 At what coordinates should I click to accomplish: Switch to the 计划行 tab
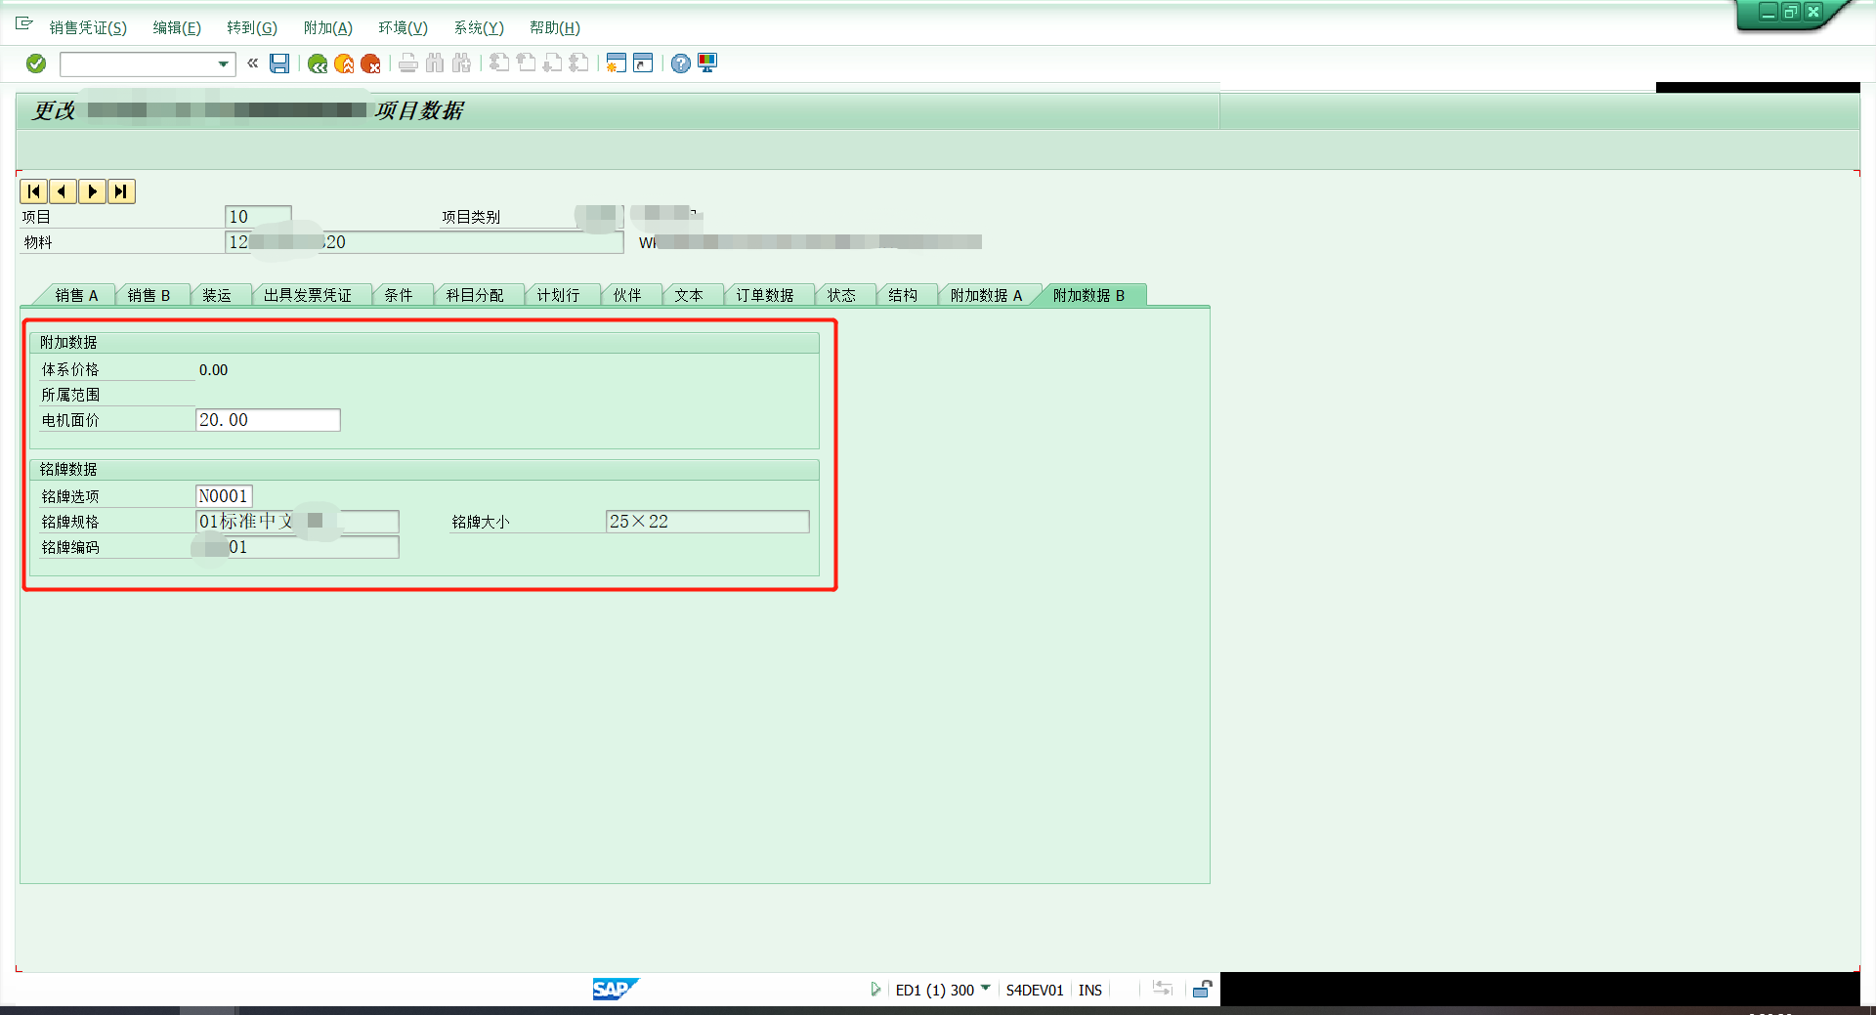(x=558, y=295)
